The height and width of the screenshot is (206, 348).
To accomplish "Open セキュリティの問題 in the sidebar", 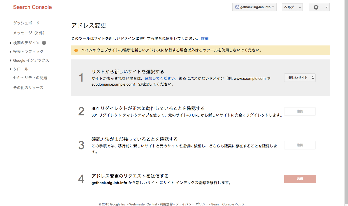I will (x=30, y=78).
